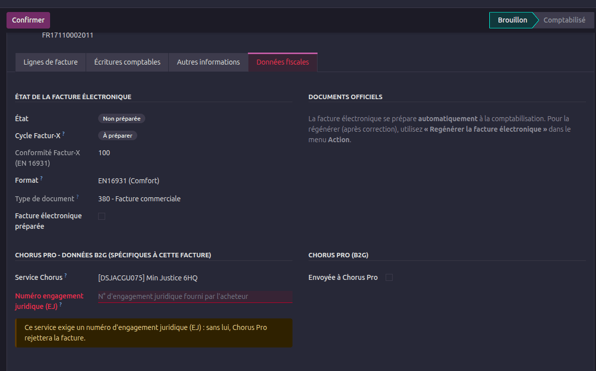Click the Chorus Pro (B2G) section heading
Viewport: 596px width, 371px height.
pos(338,255)
